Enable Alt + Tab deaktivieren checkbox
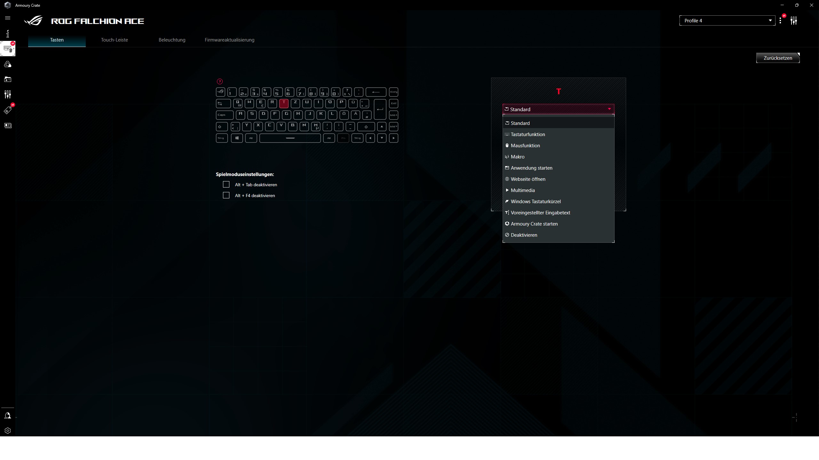This screenshot has width=819, height=460. [226, 185]
